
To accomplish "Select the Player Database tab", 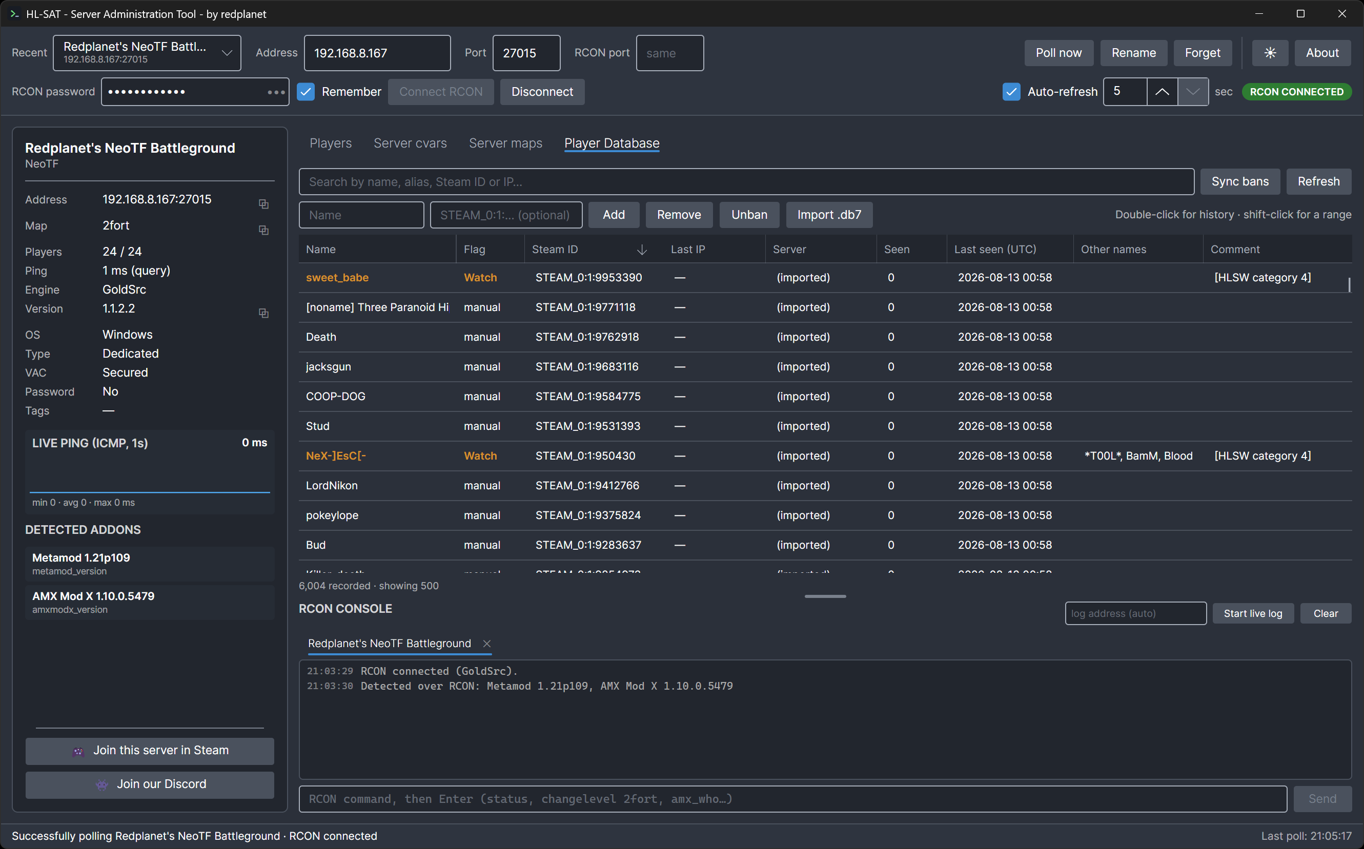I will point(612,143).
